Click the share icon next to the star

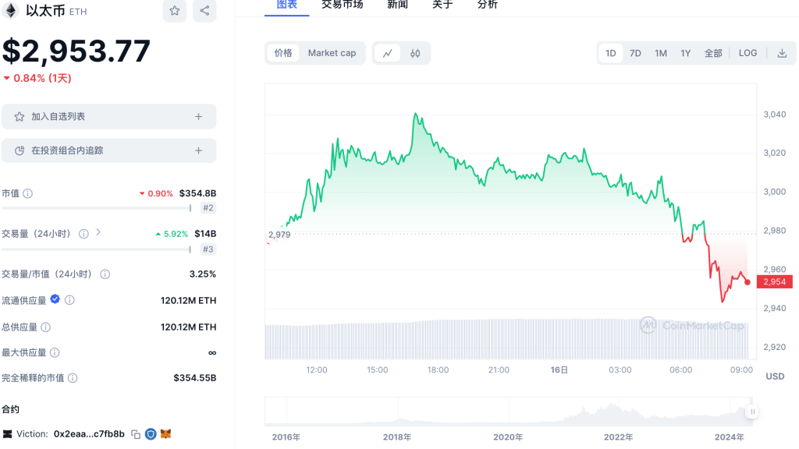[204, 11]
